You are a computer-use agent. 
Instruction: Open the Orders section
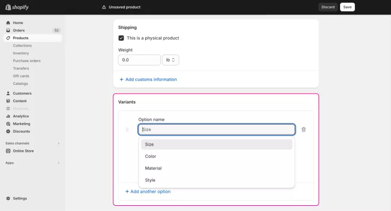tap(19, 30)
